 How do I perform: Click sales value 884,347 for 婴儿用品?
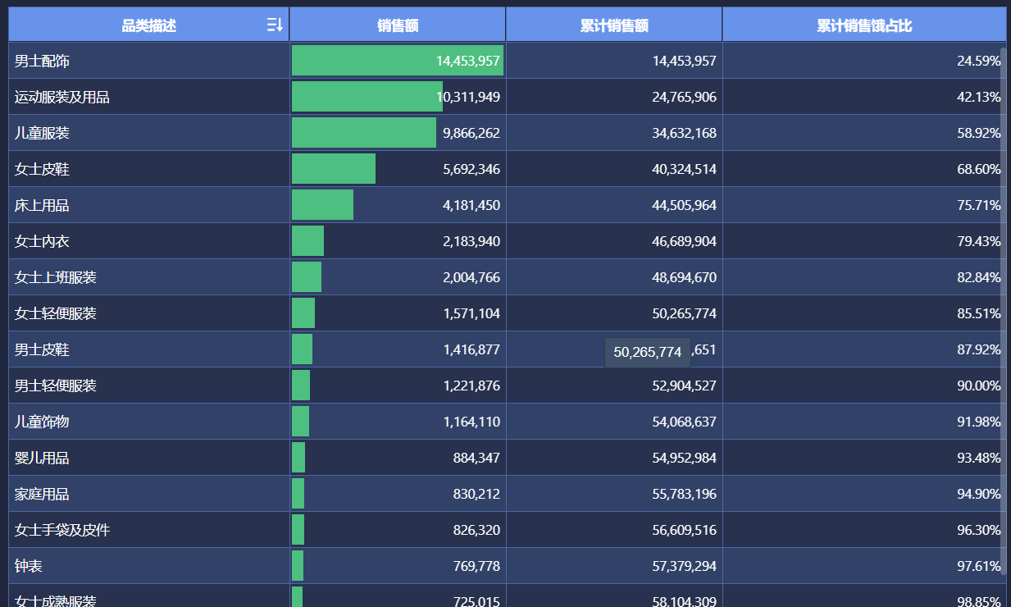click(476, 458)
